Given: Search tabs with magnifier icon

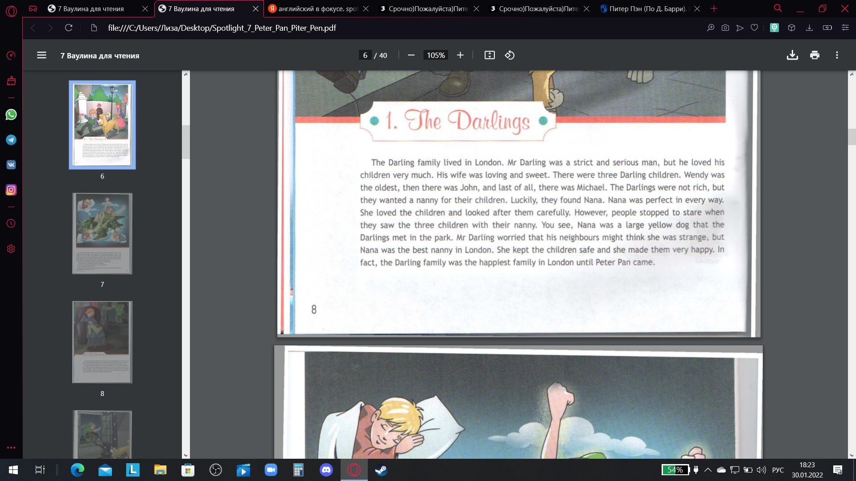Looking at the screenshot, I should pyautogui.click(x=778, y=8).
